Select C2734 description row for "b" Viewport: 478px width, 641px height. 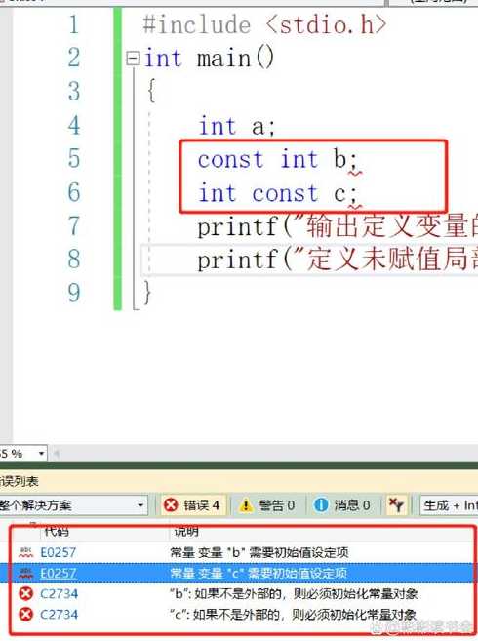(x=294, y=593)
